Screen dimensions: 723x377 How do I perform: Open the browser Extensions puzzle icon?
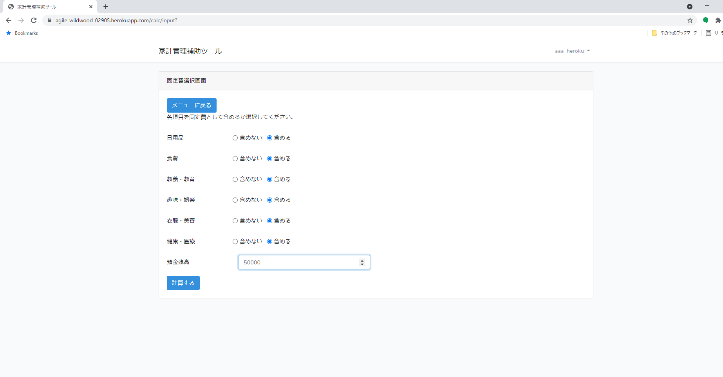coord(718,20)
